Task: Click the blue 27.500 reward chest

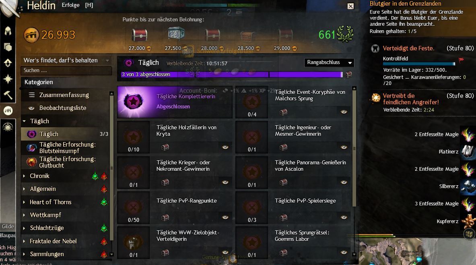Action: pyautogui.click(x=176, y=34)
